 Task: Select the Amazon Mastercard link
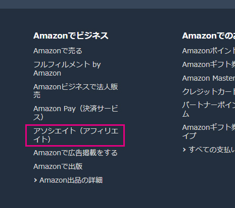tap(209, 78)
